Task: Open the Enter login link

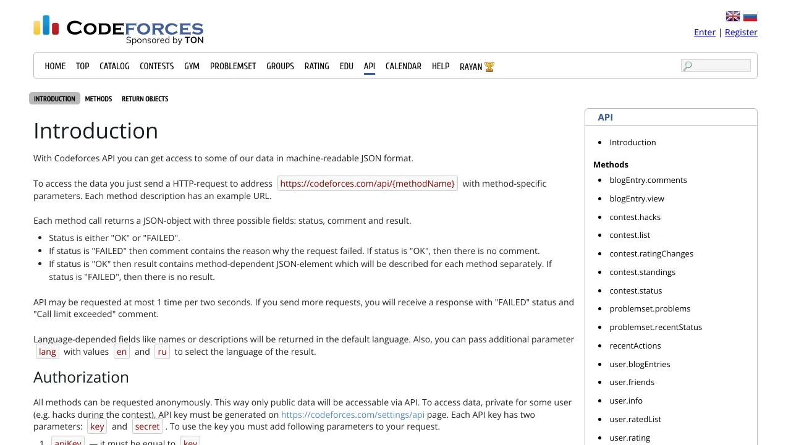Action: pos(704,32)
